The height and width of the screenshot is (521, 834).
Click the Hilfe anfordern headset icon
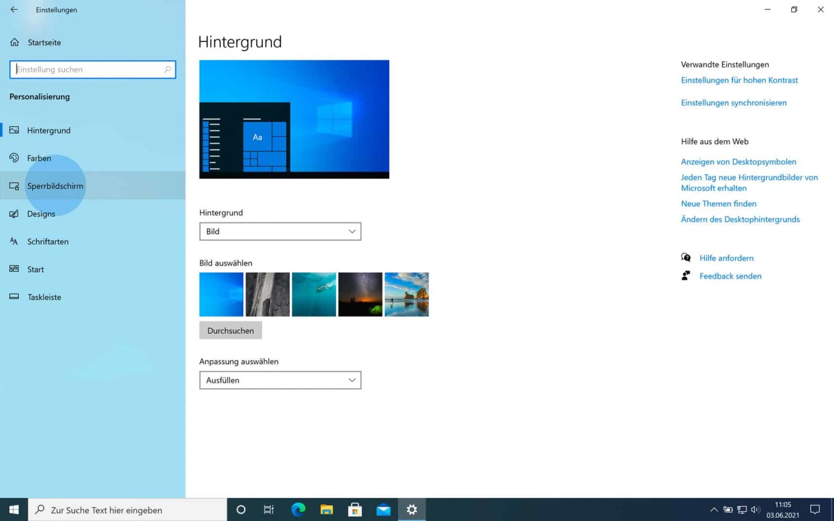(686, 257)
